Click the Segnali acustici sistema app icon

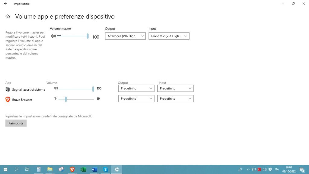tap(7, 89)
